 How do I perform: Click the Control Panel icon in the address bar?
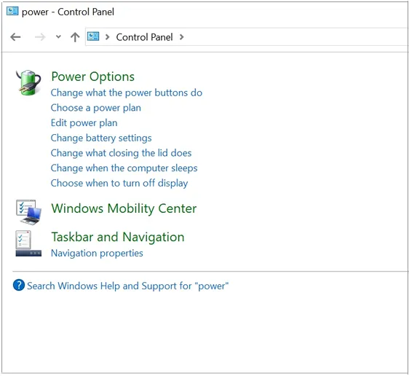93,36
